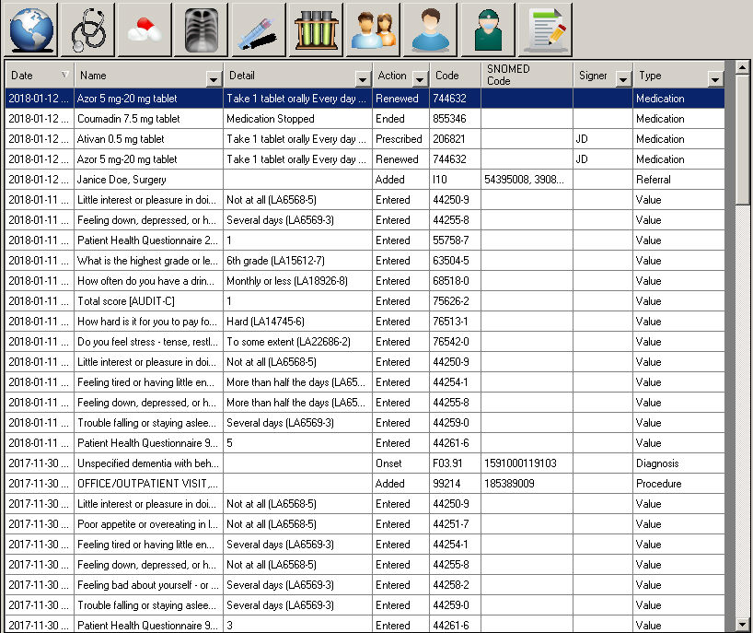Viewport: 753px width, 633px height.
Task: Click the Prescribed action cell
Action: click(400, 139)
